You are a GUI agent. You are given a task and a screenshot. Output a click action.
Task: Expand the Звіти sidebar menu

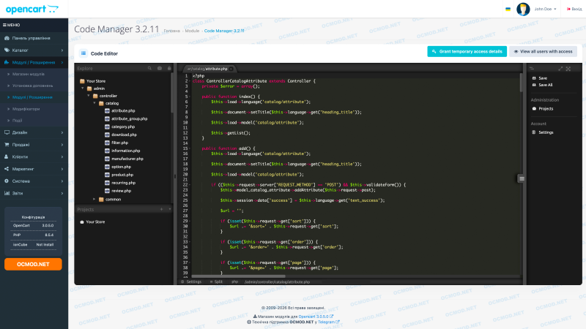[34, 193]
